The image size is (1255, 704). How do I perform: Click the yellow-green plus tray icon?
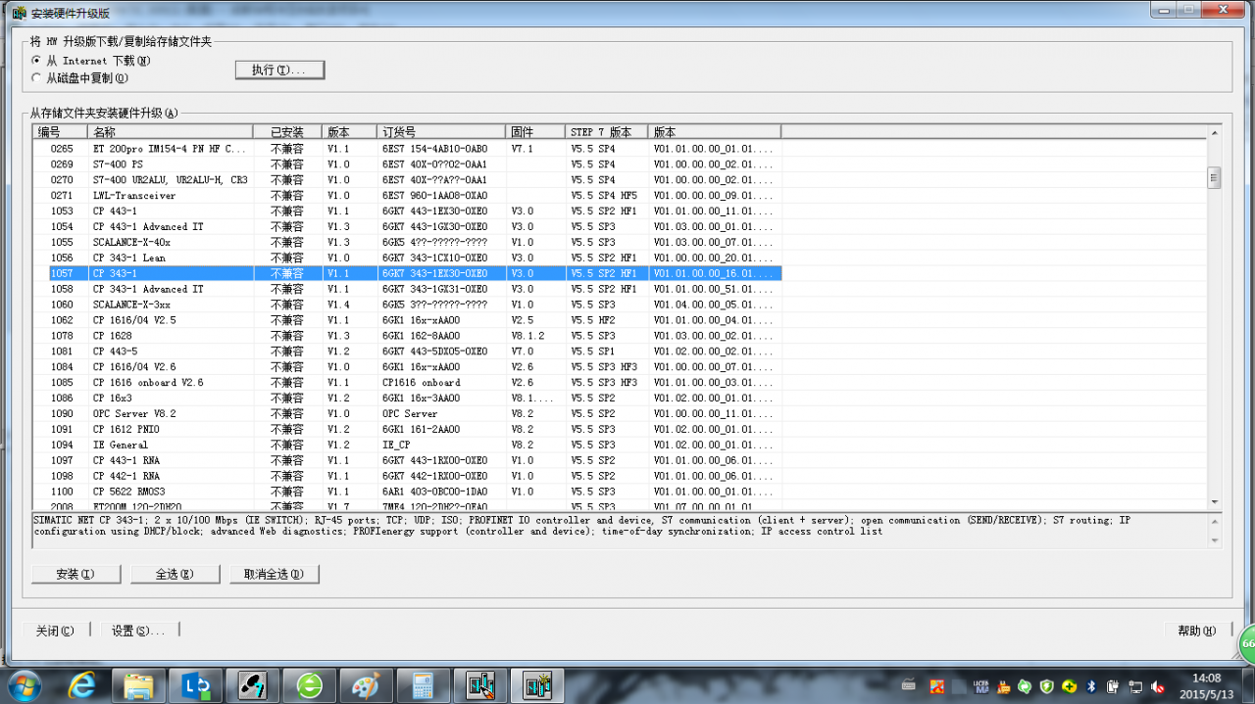[x=1070, y=685]
